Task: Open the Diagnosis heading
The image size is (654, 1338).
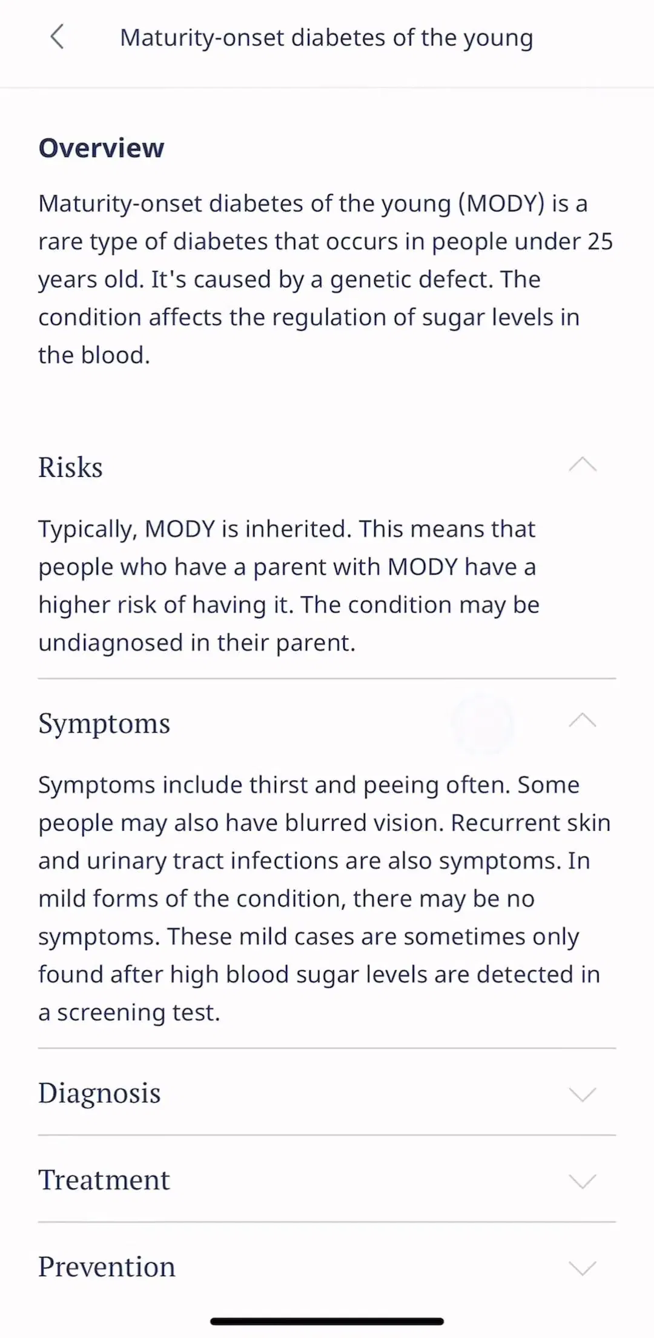Action: click(x=99, y=1094)
